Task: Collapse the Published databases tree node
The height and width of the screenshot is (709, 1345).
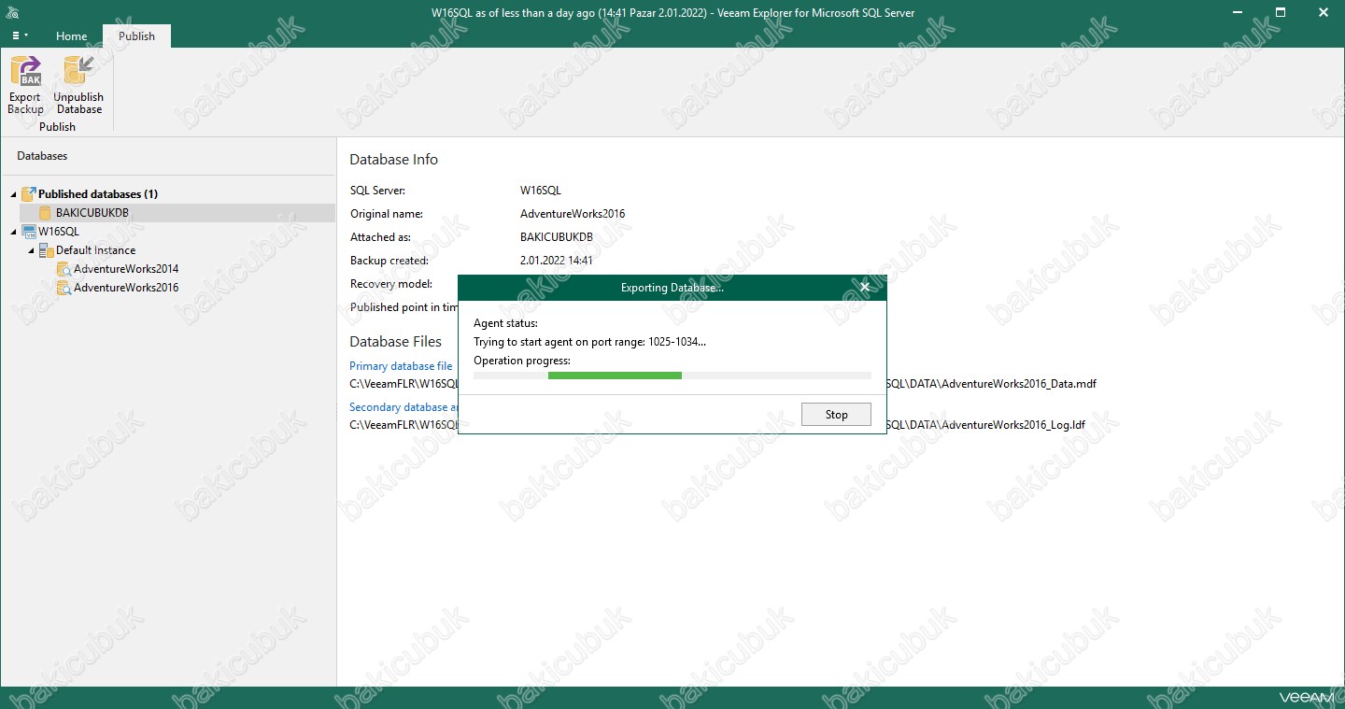Action: point(13,194)
